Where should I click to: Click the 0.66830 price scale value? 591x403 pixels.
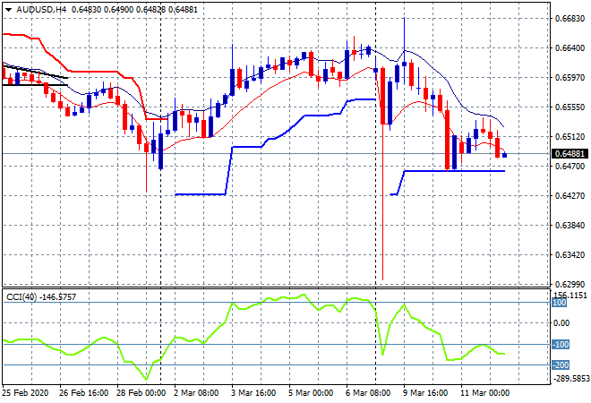pyautogui.click(x=570, y=19)
